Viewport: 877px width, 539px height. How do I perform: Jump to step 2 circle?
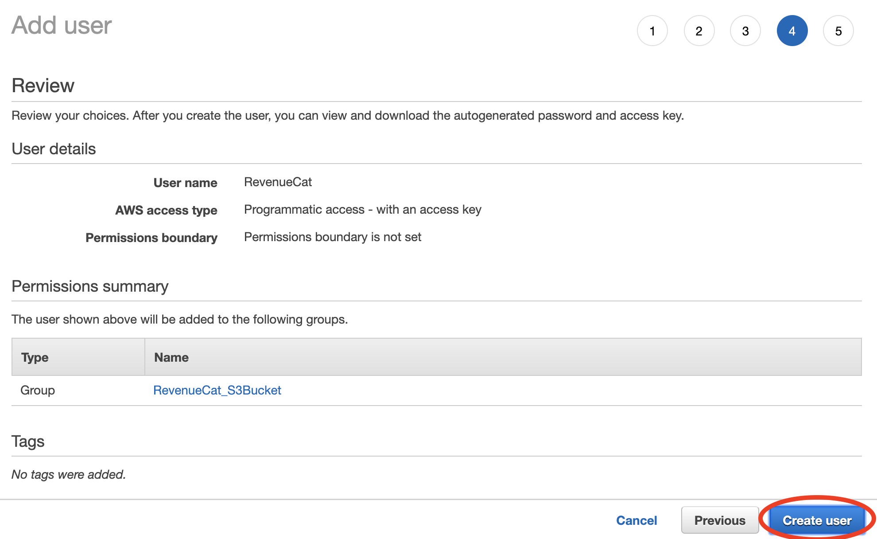[x=699, y=31]
